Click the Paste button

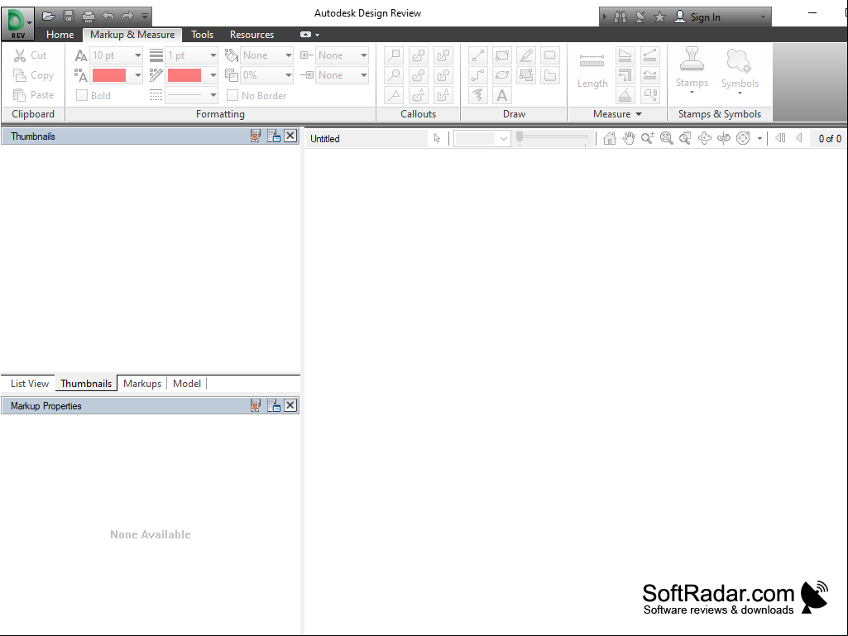click(x=34, y=95)
